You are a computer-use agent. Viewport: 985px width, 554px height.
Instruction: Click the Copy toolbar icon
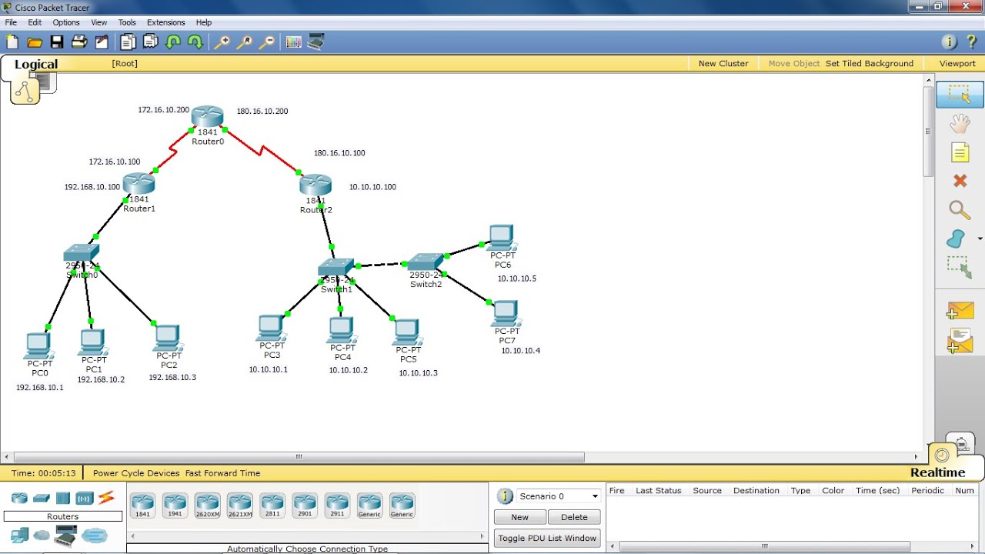click(x=128, y=42)
